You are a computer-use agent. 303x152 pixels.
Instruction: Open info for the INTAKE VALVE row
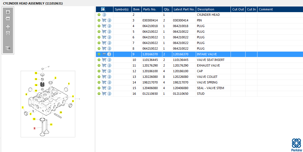coord(109,54)
